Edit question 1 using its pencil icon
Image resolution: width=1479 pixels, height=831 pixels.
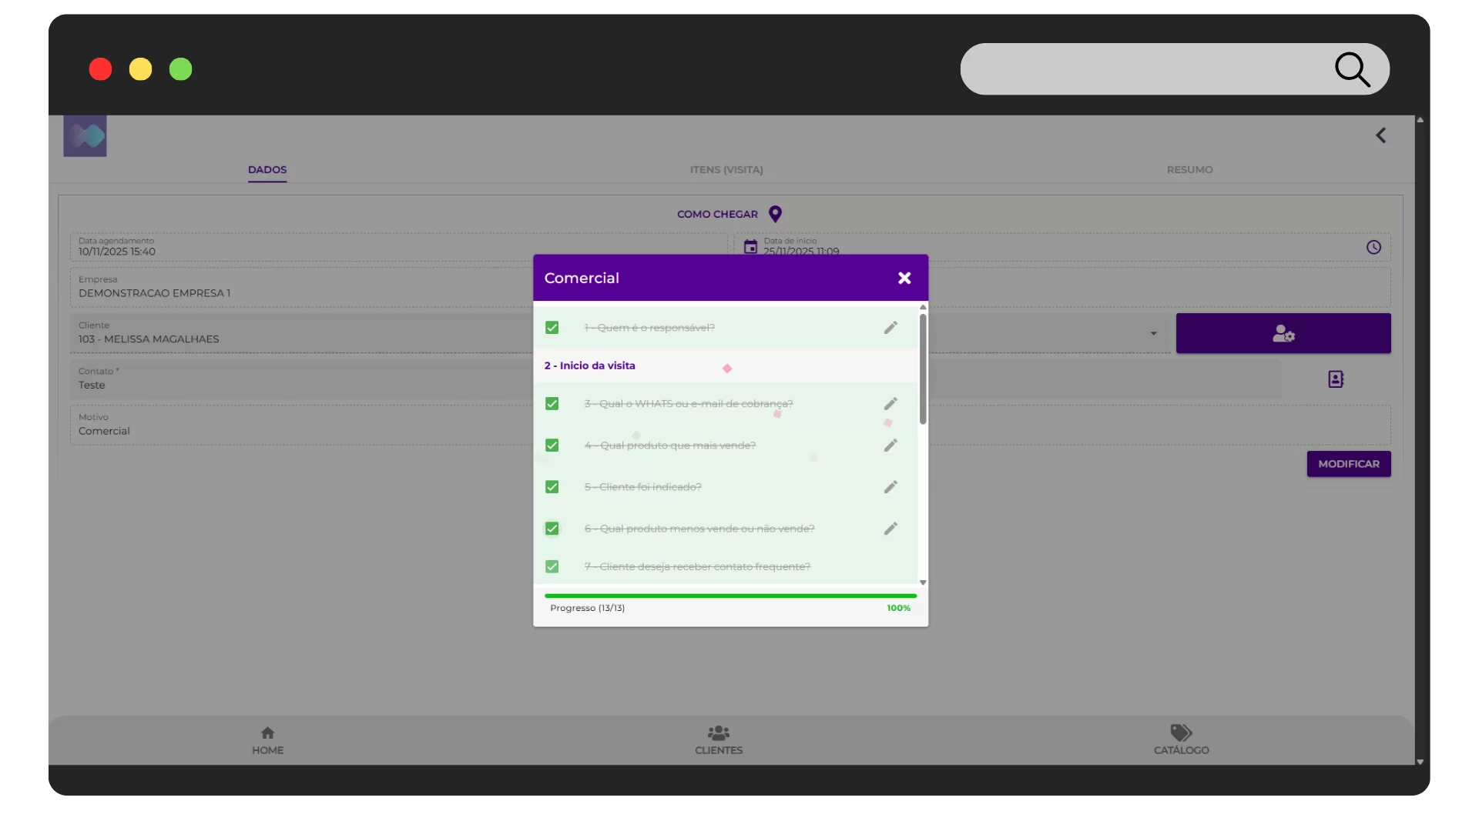point(890,327)
